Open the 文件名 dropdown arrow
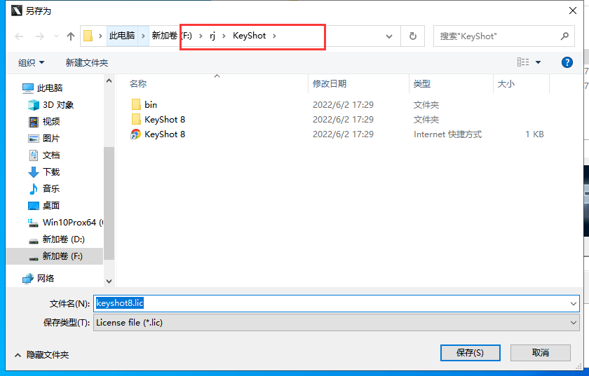Viewport: 589px width, 376px height. pyautogui.click(x=574, y=303)
